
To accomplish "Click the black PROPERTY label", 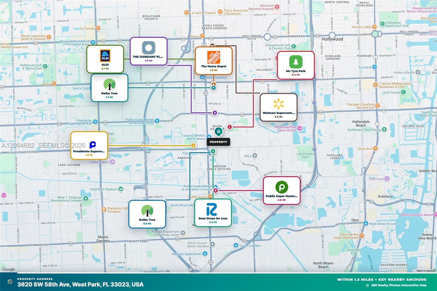I will [x=218, y=142].
